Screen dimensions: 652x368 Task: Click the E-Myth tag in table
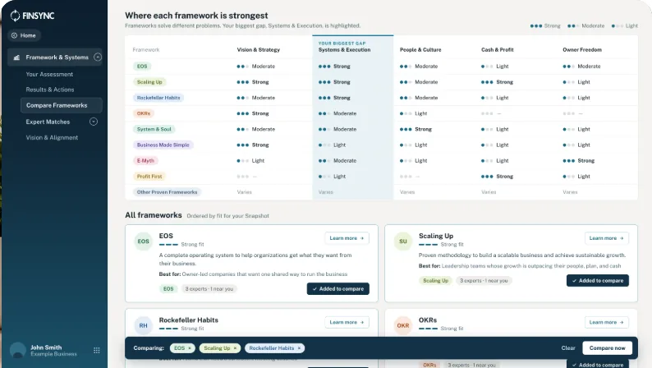point(145,161)
